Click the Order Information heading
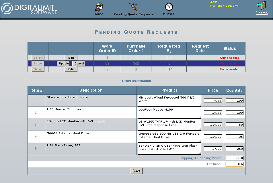 tap(136, 81)
